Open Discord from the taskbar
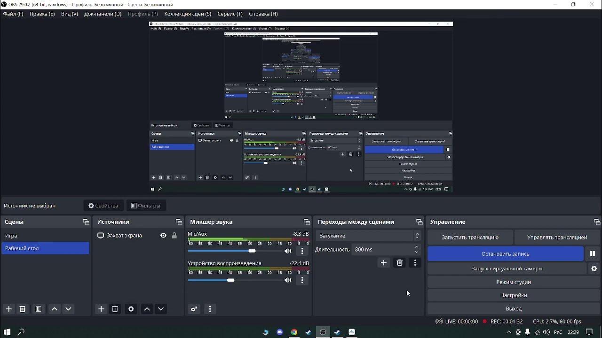This screenshot has width=602, height=338. [280, 332]
